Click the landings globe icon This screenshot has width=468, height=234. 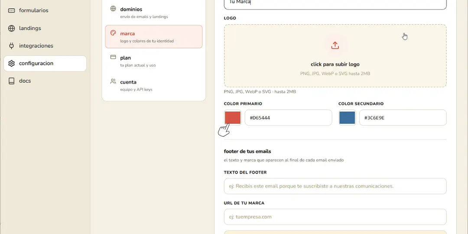[x=11, y=28]
